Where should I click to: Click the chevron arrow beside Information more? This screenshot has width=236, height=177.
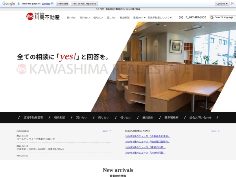click(110, 131)
